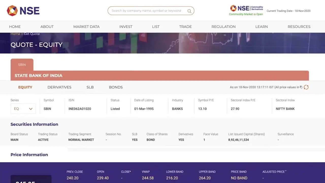Click the Get Quote breadcrumb link
The height and width of the screenshot is (183, 325).
(32, 34)
